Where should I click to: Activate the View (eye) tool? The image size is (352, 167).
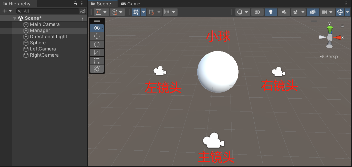pyautogui.click(x=97, y=28)
